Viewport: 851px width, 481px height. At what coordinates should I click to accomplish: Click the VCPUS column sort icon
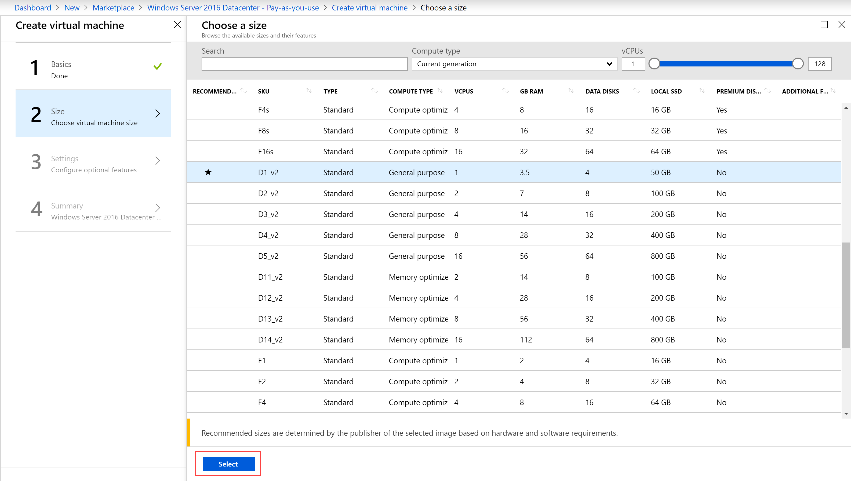point(504,91)
